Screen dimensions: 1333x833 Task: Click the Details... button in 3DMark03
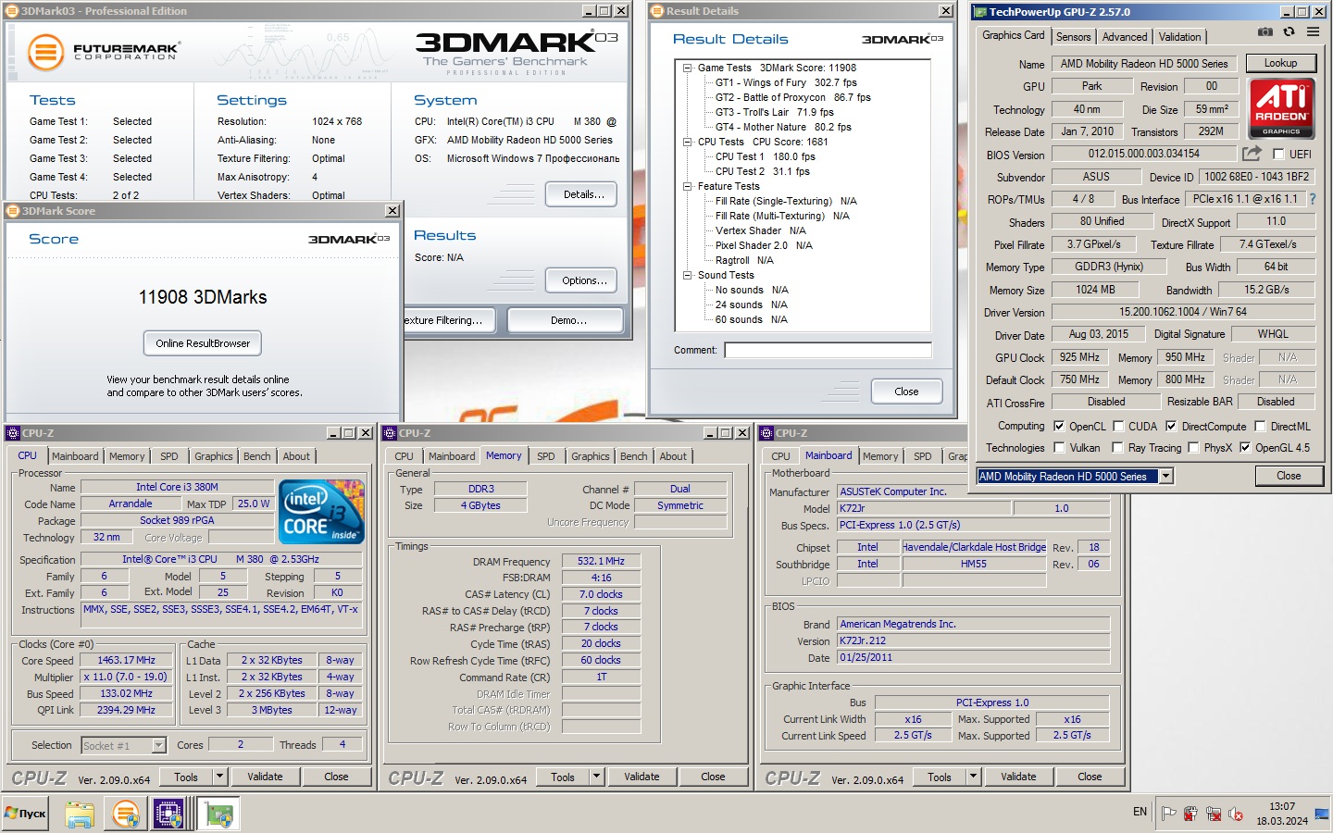(x=583, y=194)
